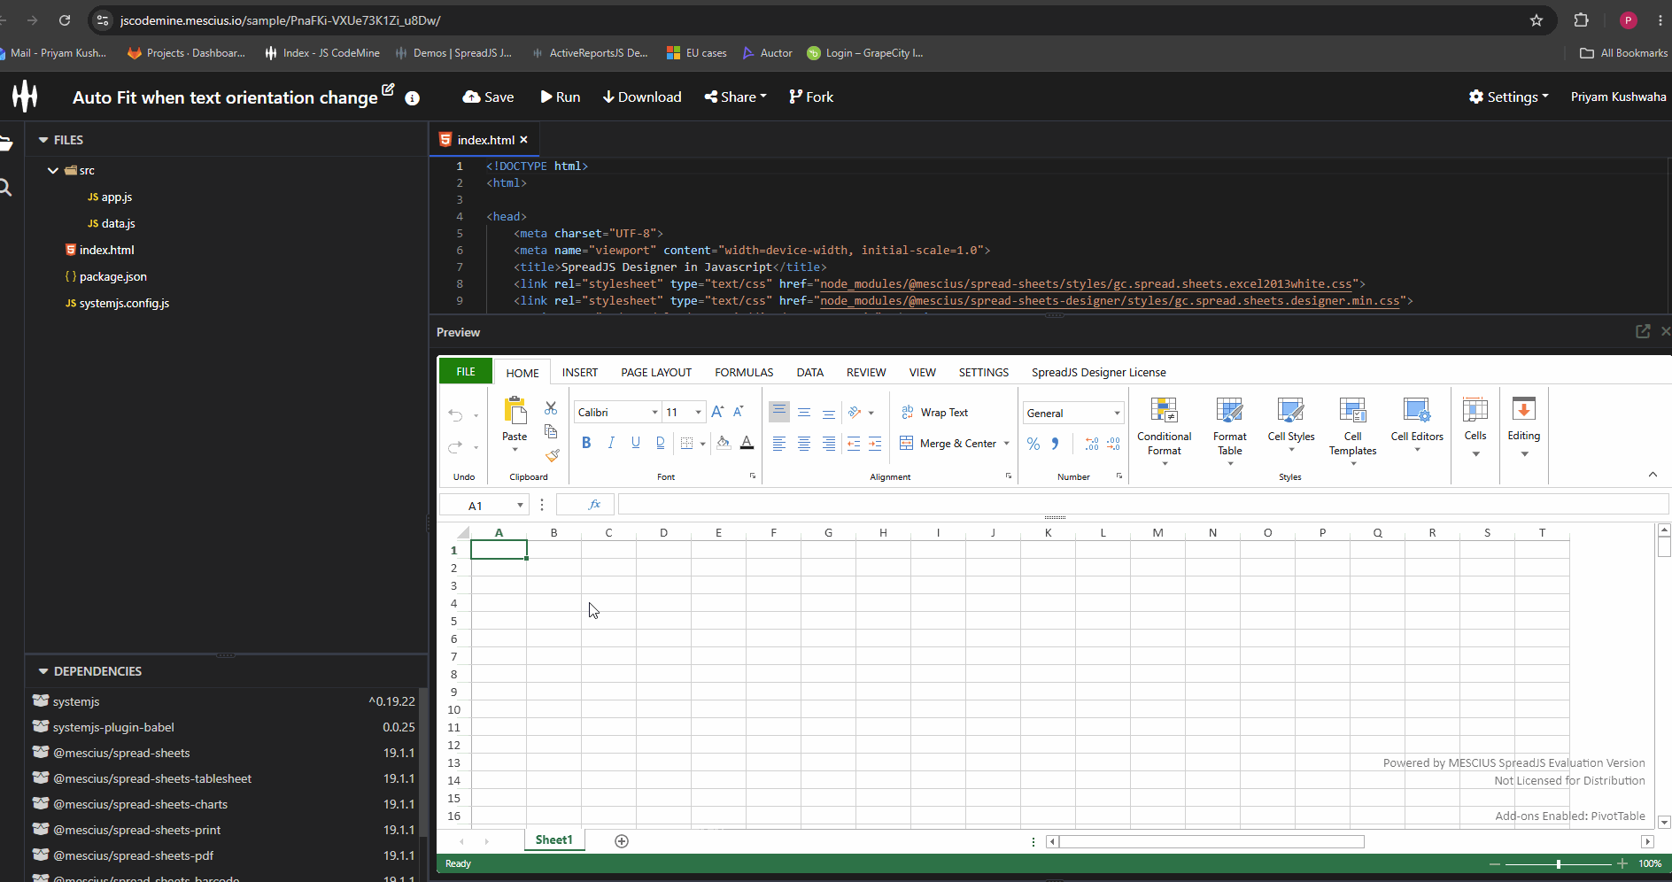Open the Conditional Format menu

[1165, 431]
